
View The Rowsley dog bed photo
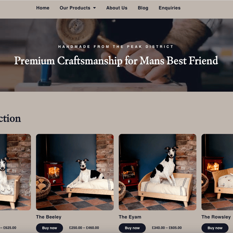pos(217,172)
